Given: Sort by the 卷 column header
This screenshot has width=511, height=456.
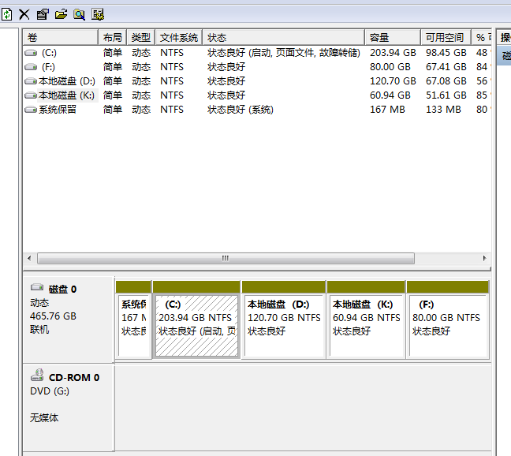Looking at the screenshot, I should pyautogui.click(x=60, y=38).
